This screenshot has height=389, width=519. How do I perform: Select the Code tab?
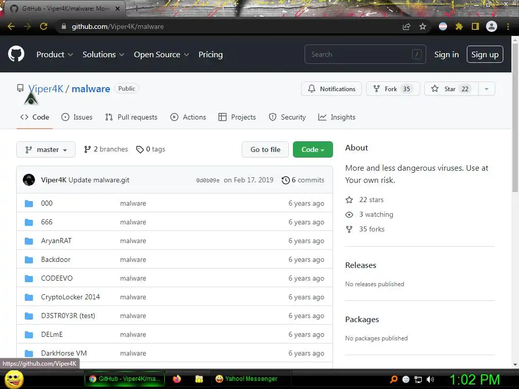click(x=34, y=117)
